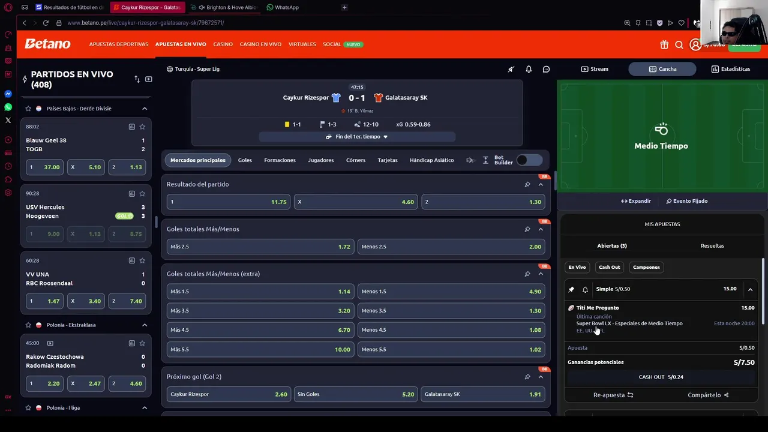Pin the Goles totales Más/Menos market
The image size is (768, 432).
[527, 229]
